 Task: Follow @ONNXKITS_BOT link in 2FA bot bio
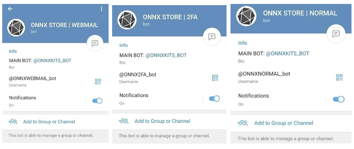pyautogui.click(x=166, y=55)
